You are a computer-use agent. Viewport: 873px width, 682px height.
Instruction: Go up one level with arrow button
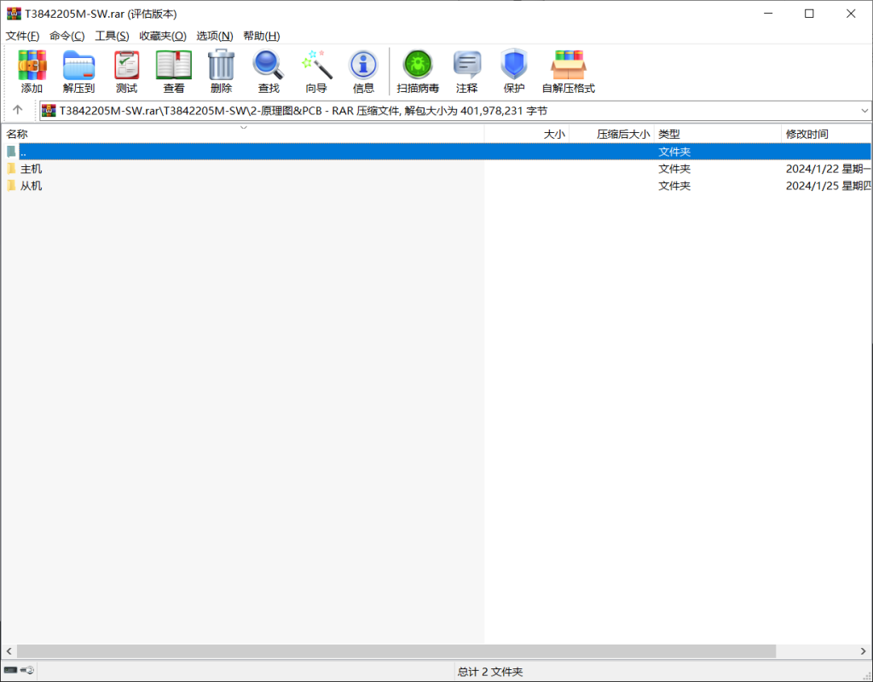point(17,111)
